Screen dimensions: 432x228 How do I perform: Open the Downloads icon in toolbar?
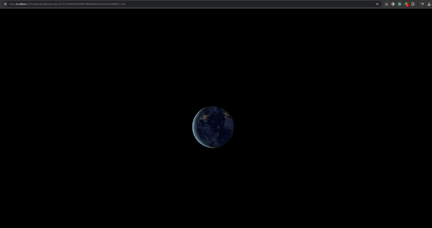[x=429, y=4]
